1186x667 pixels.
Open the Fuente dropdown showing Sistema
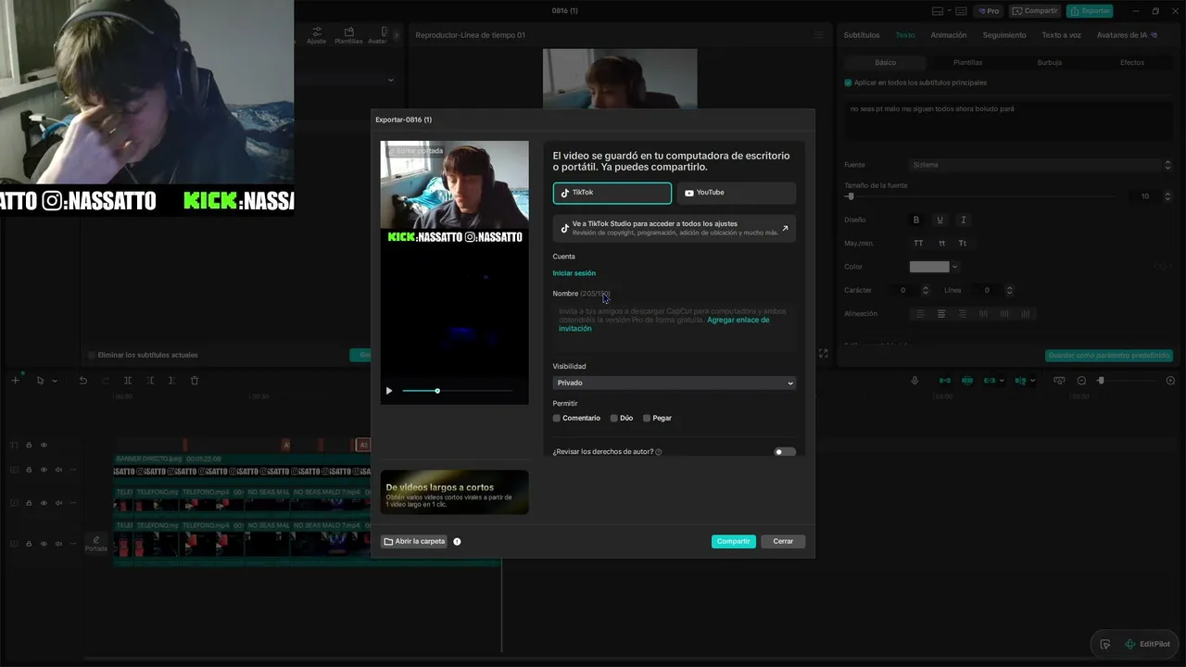(x=1041, y=165)
